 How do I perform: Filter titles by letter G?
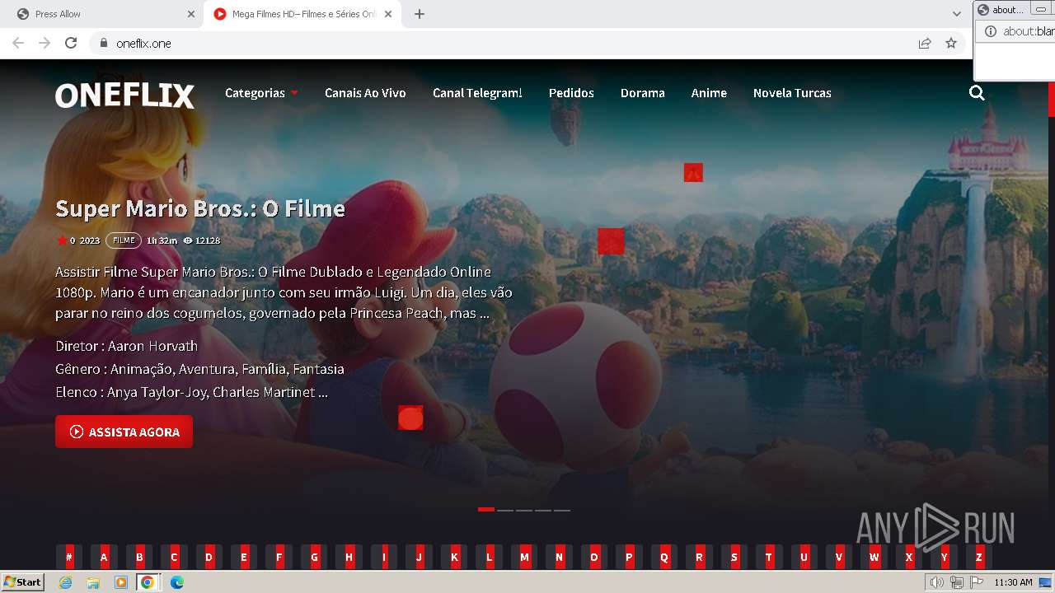click(314, 557)
